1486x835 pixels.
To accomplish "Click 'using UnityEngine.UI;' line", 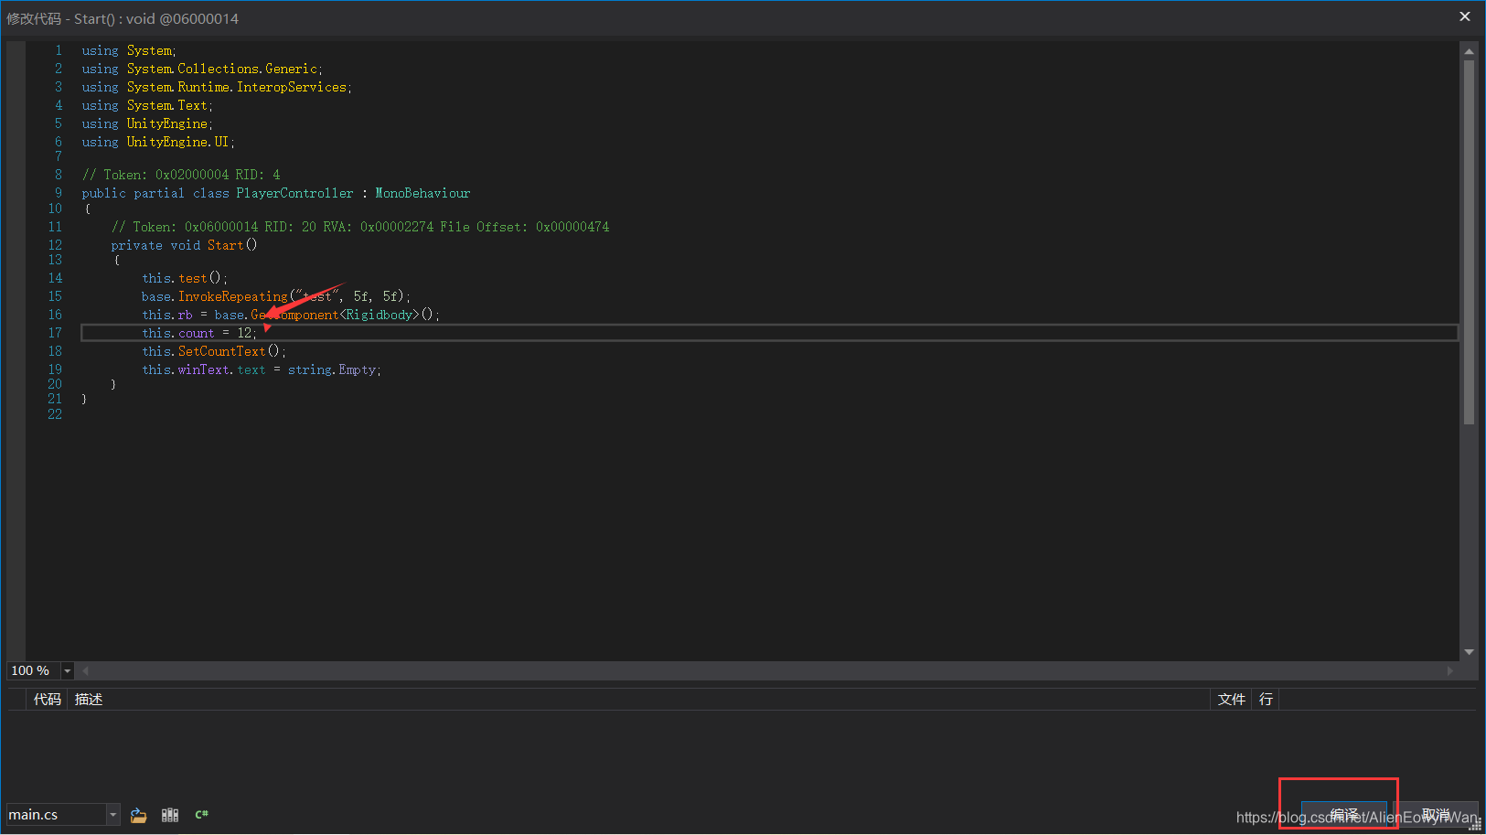I will 158,142.
